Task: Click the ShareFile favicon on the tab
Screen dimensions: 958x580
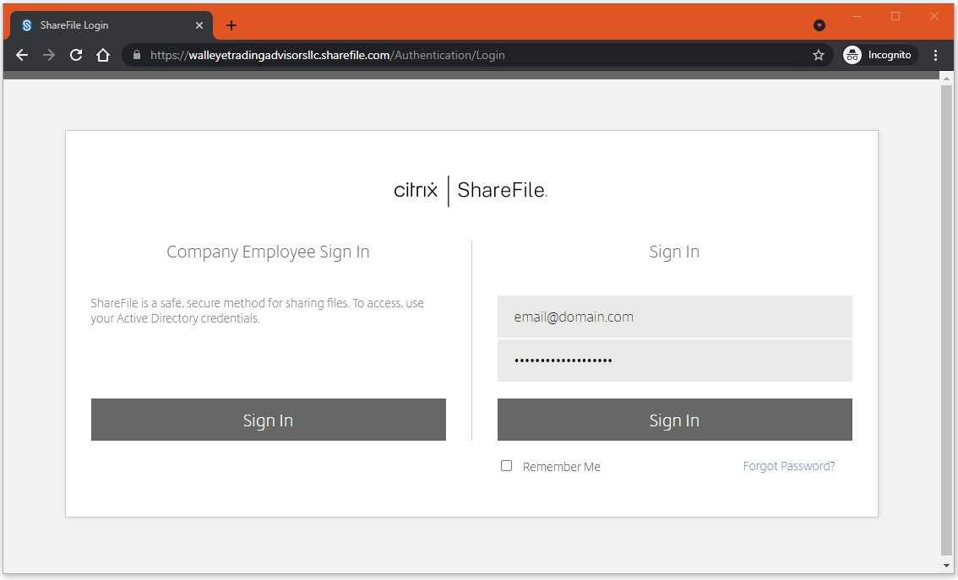Action: (27, 25)
